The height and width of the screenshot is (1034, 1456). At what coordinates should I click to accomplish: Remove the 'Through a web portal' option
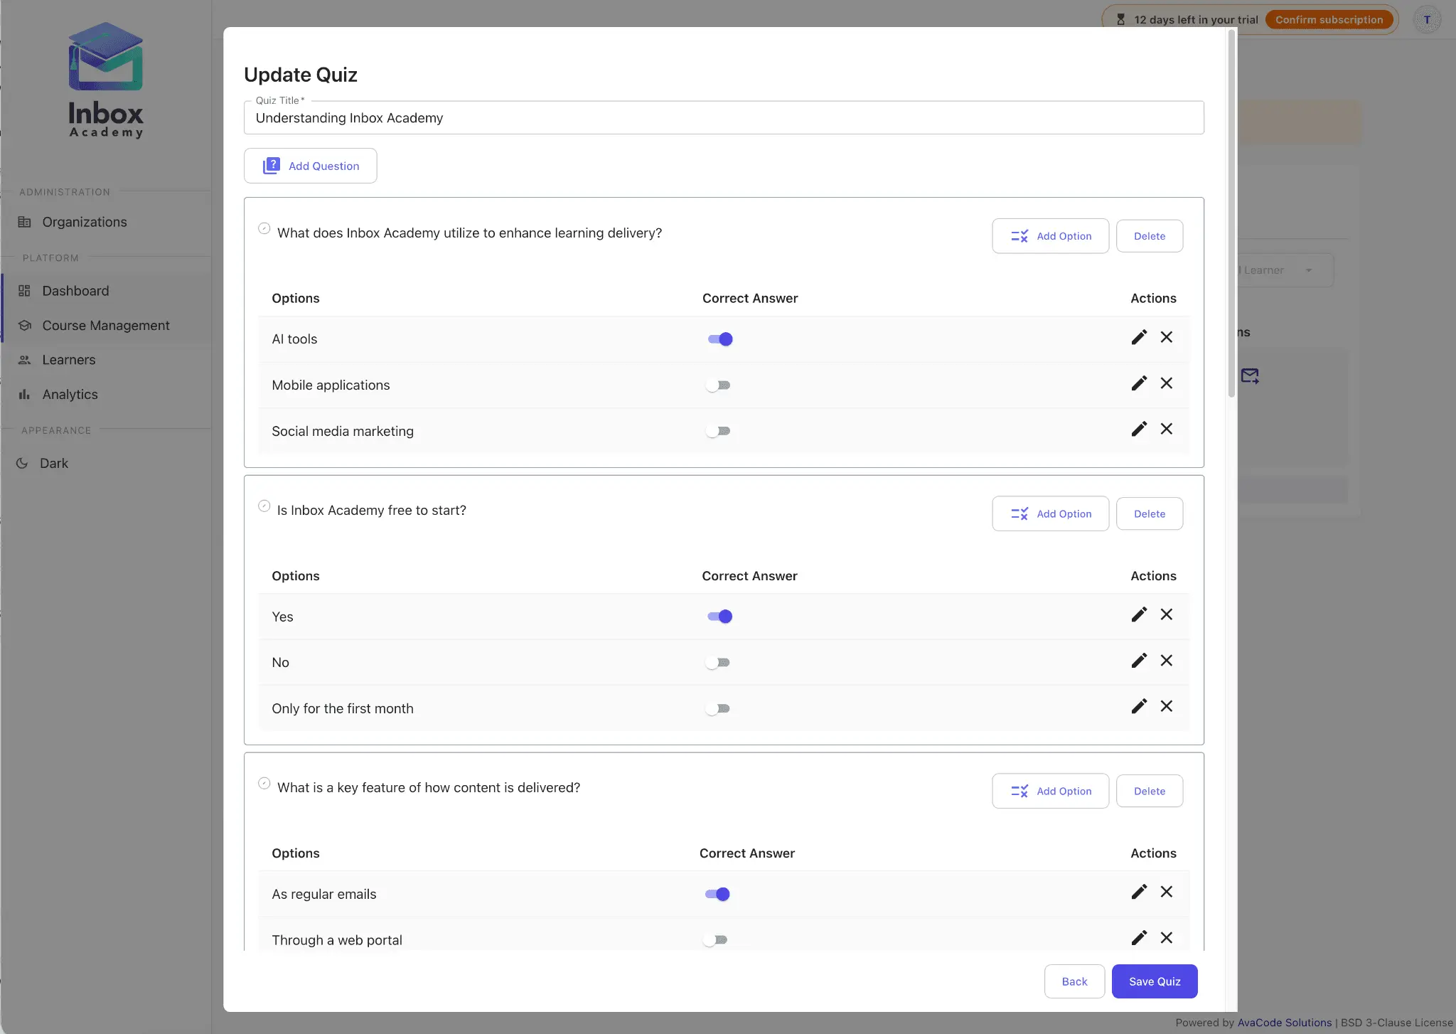click(1167, 938)
